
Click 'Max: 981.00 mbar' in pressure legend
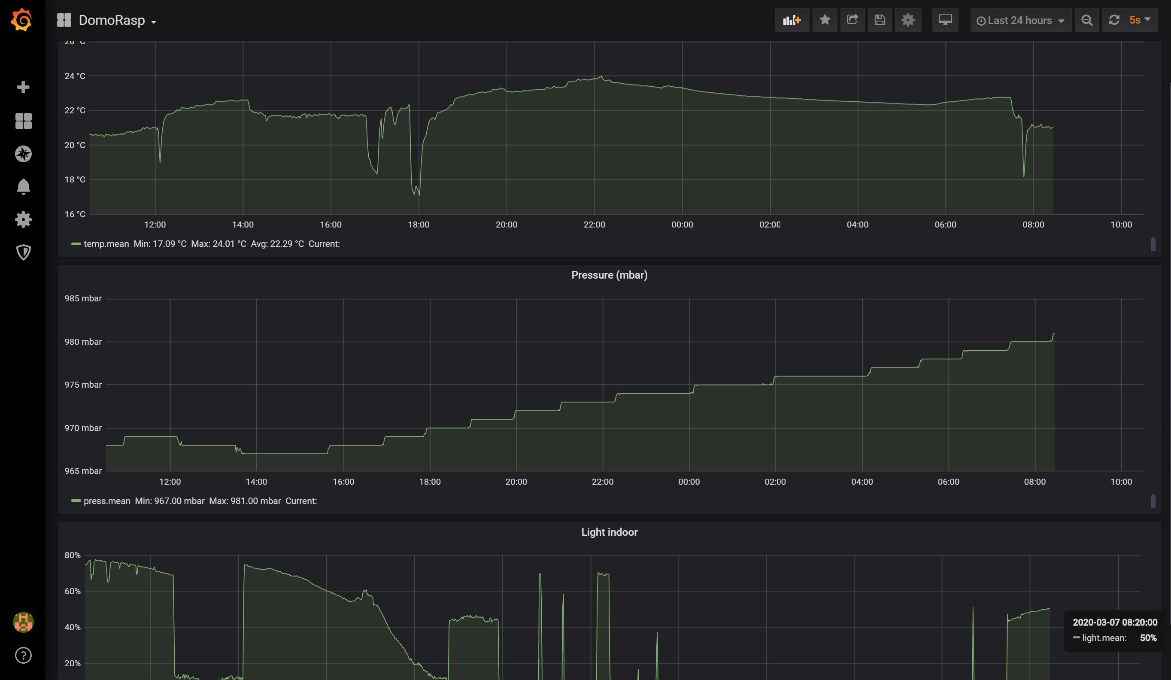(245, 501)
